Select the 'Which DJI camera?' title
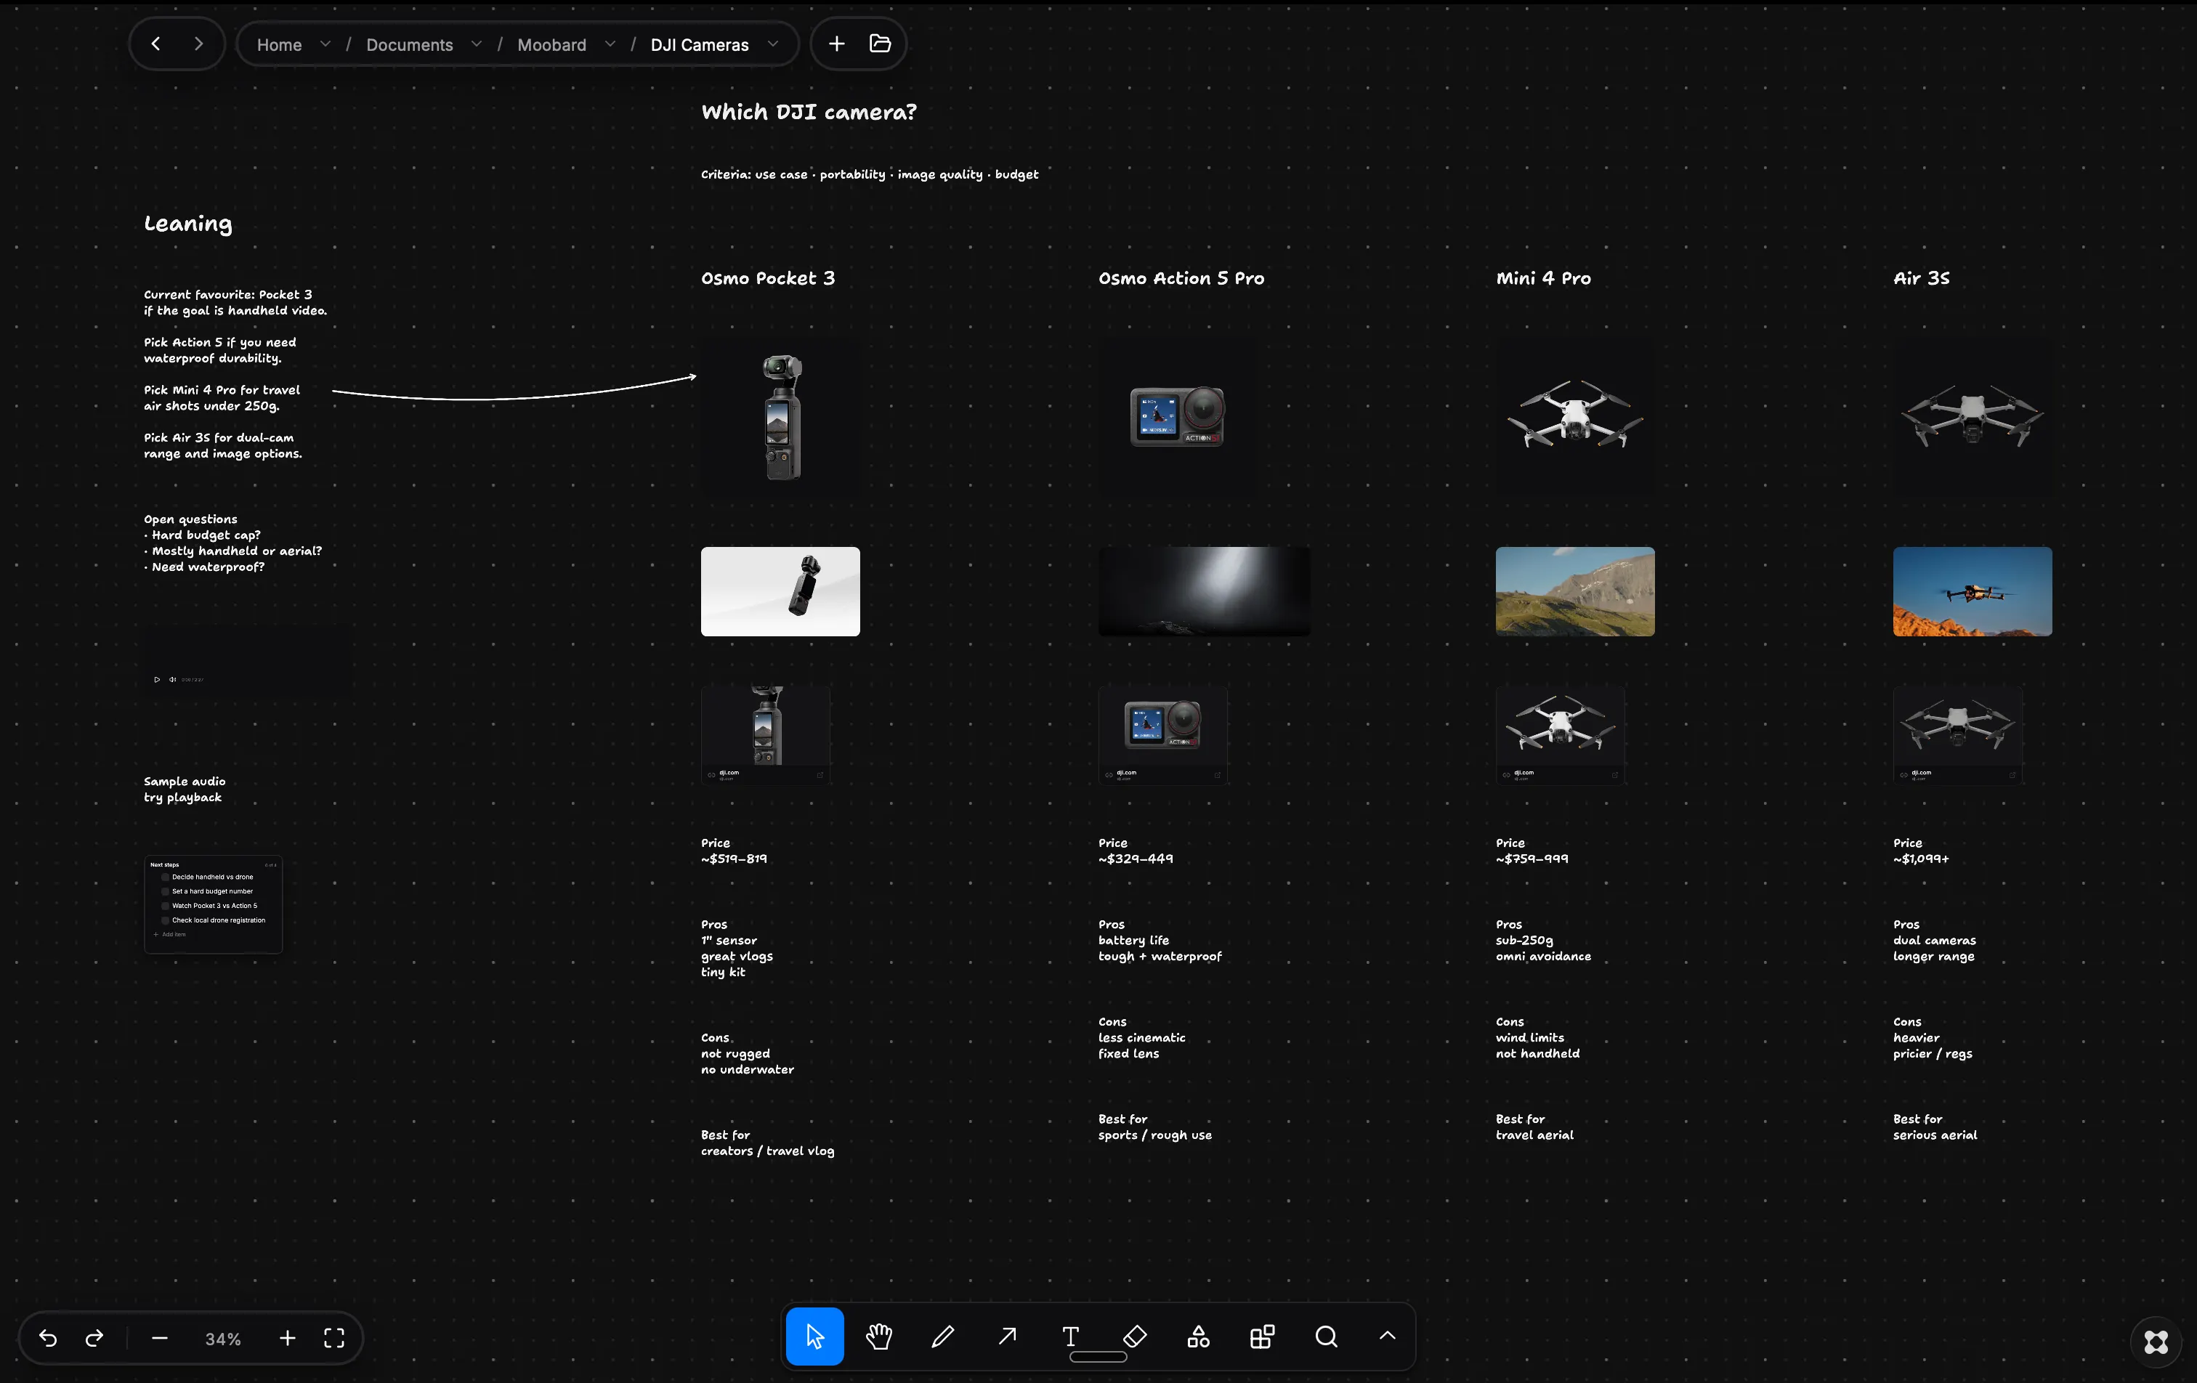This screenshot has height=1383, width=2197. tap(809, 112)
